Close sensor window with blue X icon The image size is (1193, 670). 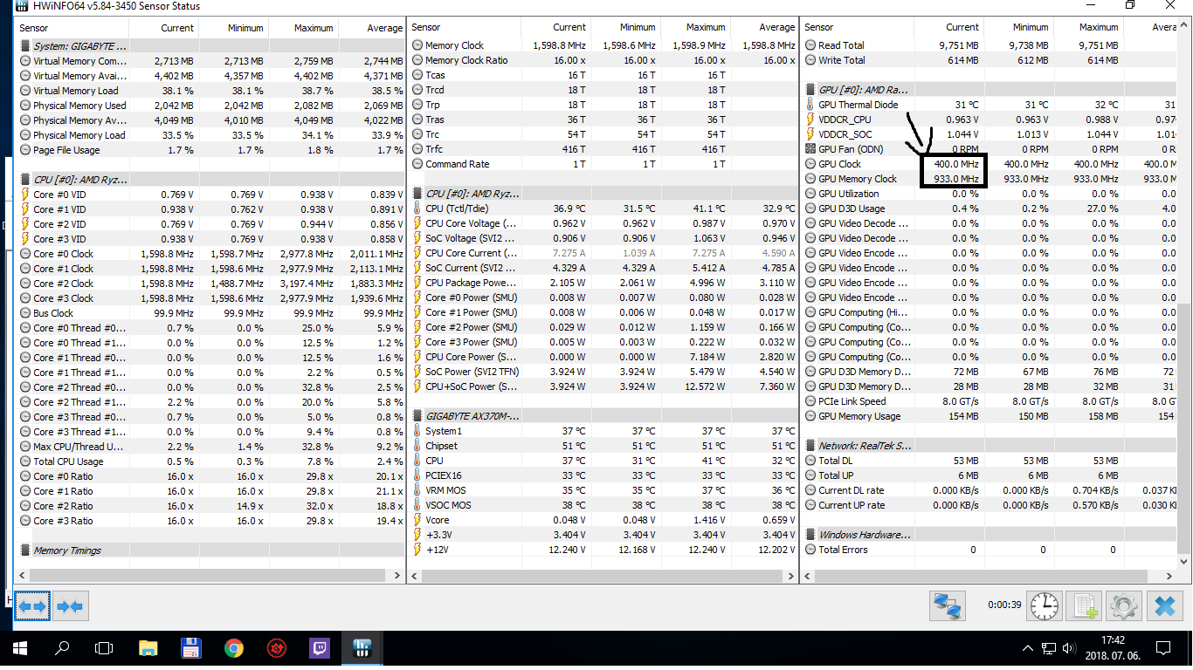tap(1164, 605)
